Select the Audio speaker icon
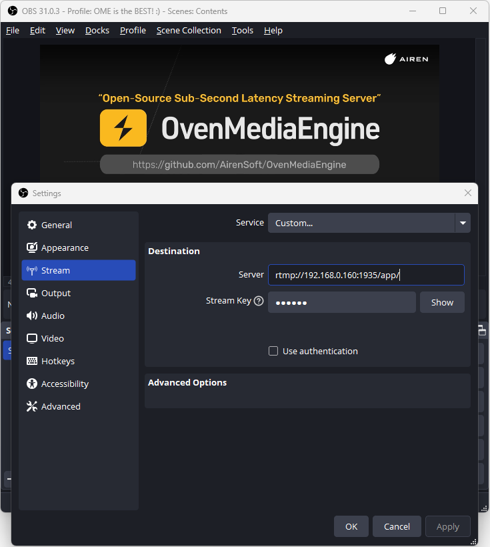The width and height of the screenshot is (490, 547). click(x=32, y=316)
